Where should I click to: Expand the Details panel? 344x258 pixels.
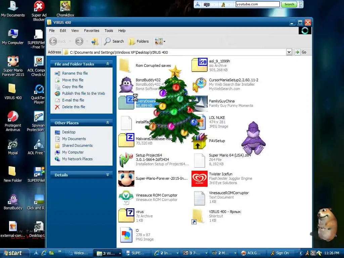[x=107, y=175]
